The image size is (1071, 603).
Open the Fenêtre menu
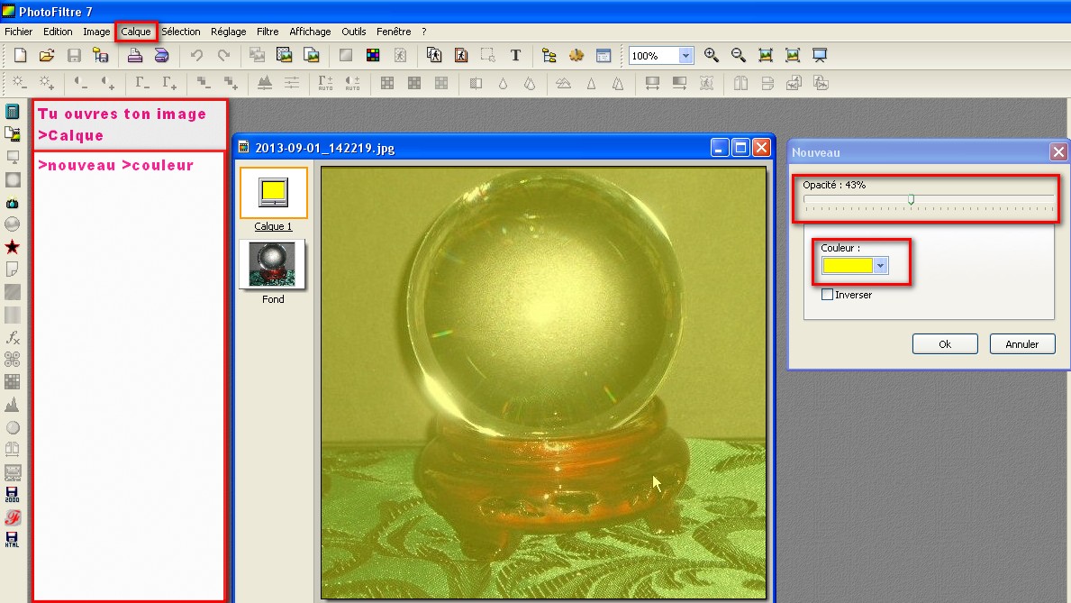click(x=394, y=32)
